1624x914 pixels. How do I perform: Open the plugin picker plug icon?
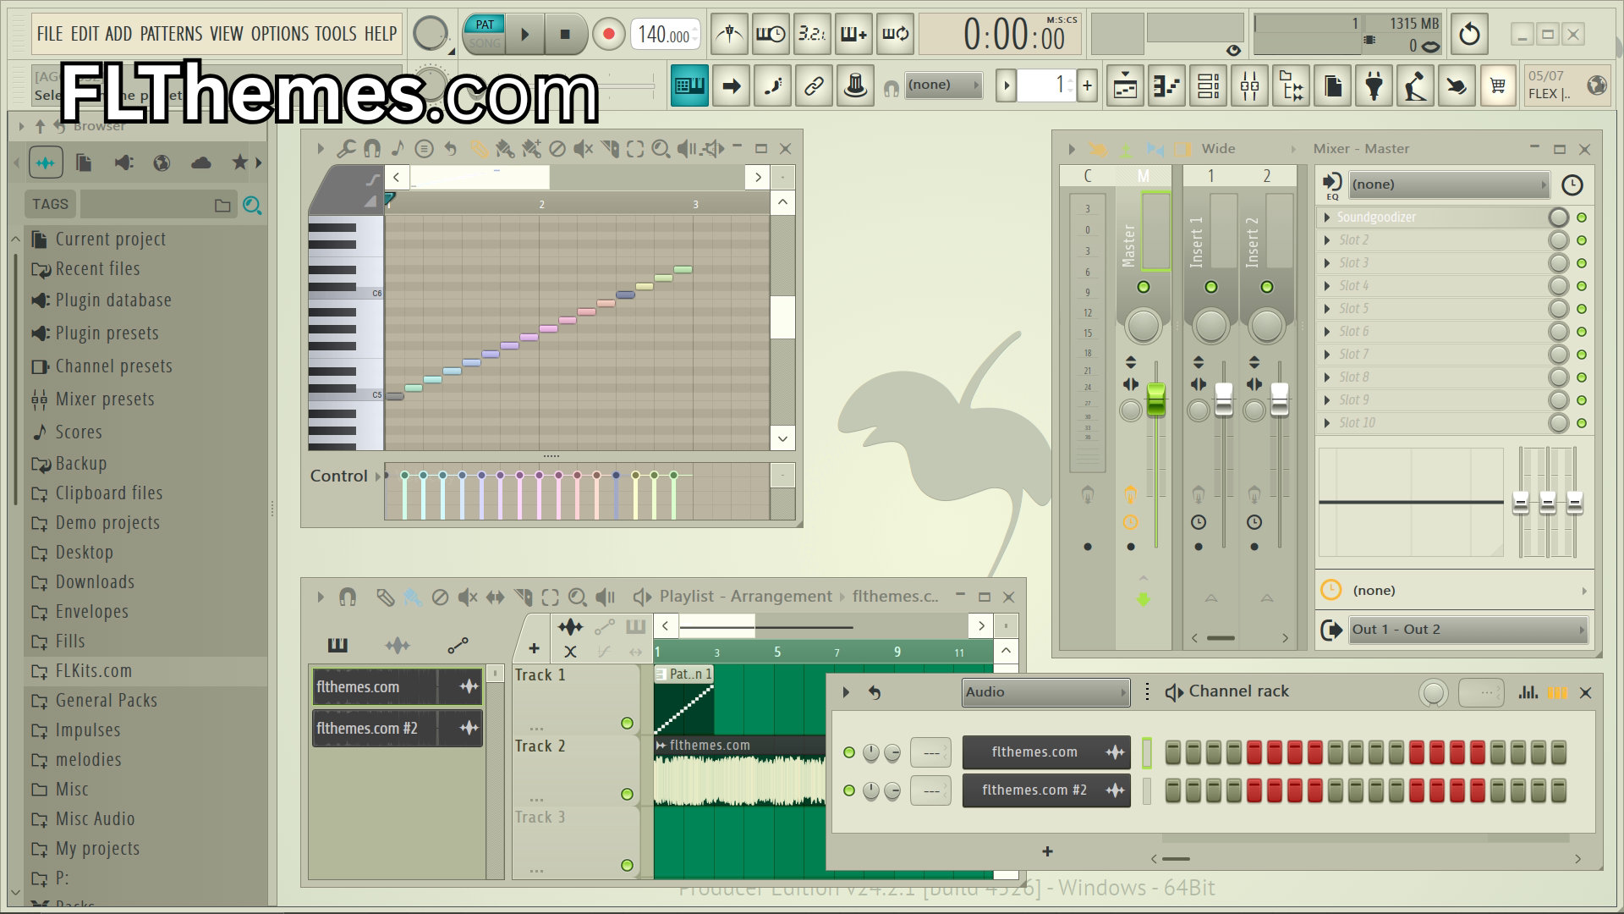coord(1374,85)
